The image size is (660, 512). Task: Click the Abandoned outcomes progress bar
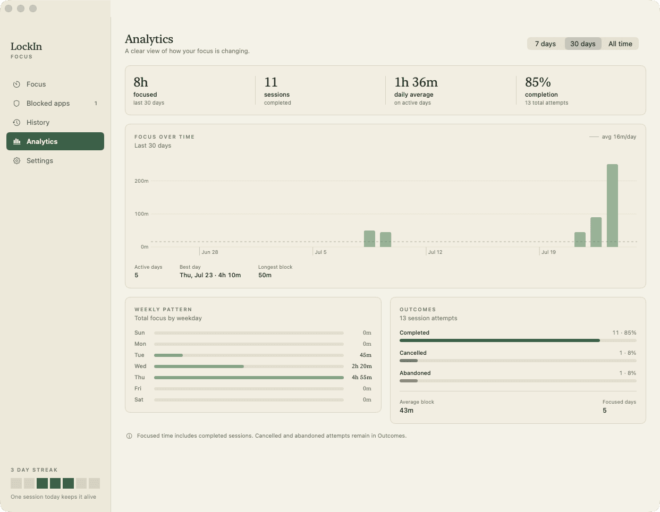pos(518,381)
